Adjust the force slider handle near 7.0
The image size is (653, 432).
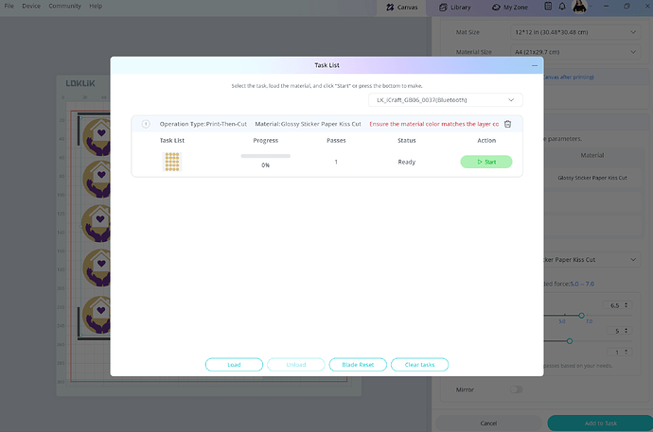click(x=581, y=316)
